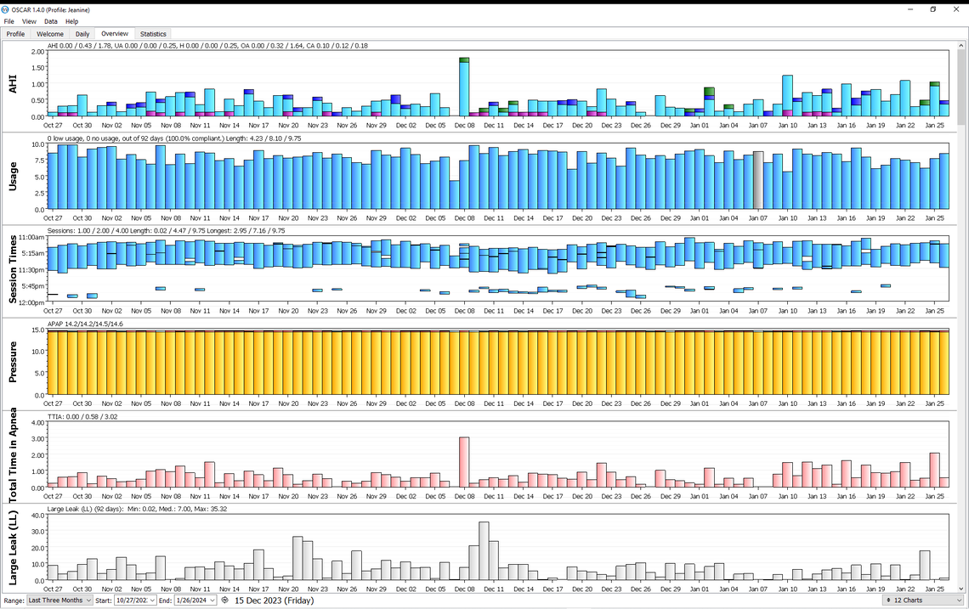Restore down the OSCAR window

click(932, 8)
